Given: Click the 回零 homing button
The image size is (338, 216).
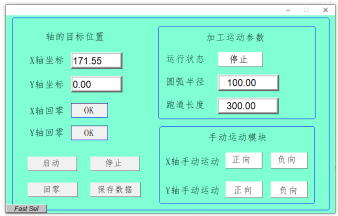Looking at the screenshot, I should [x=52, y=189].
